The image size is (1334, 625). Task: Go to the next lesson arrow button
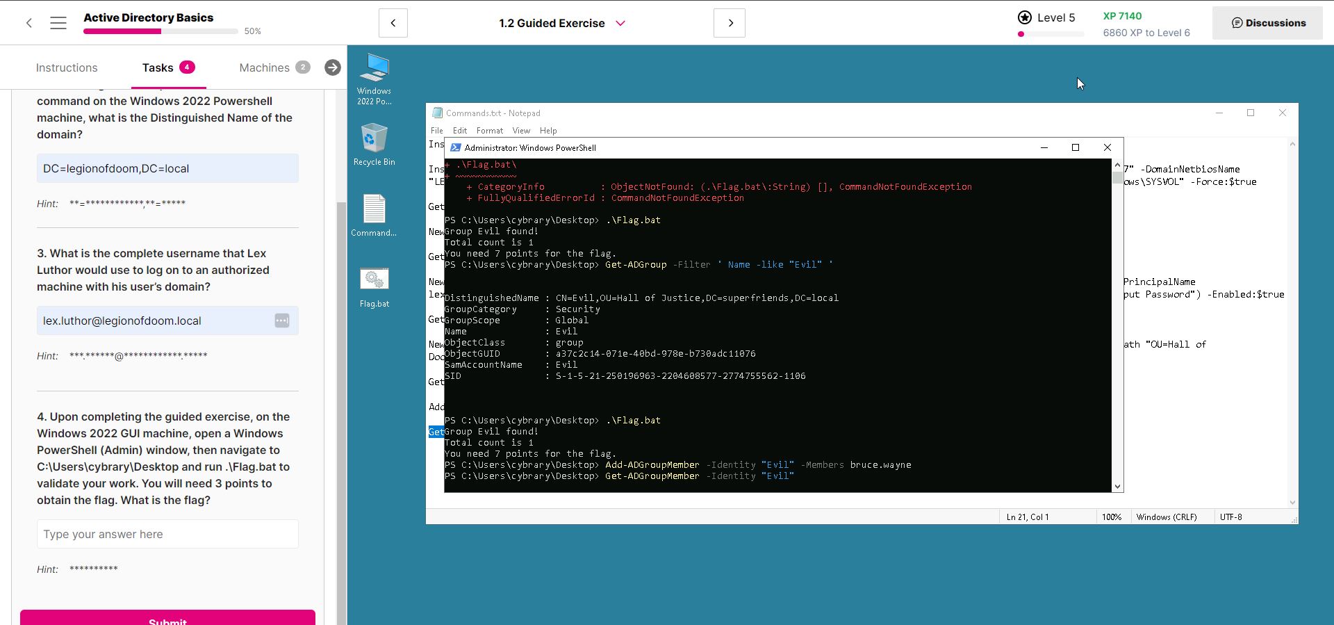tap(730, 23)
